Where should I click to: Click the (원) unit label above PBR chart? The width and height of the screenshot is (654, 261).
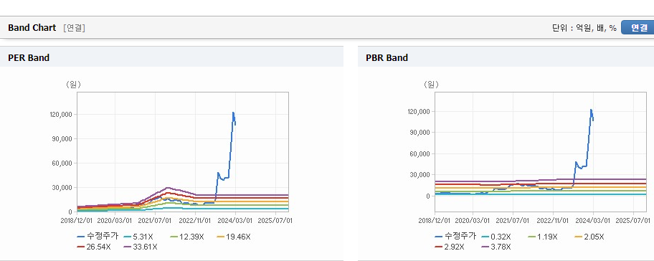pos(431,84)
